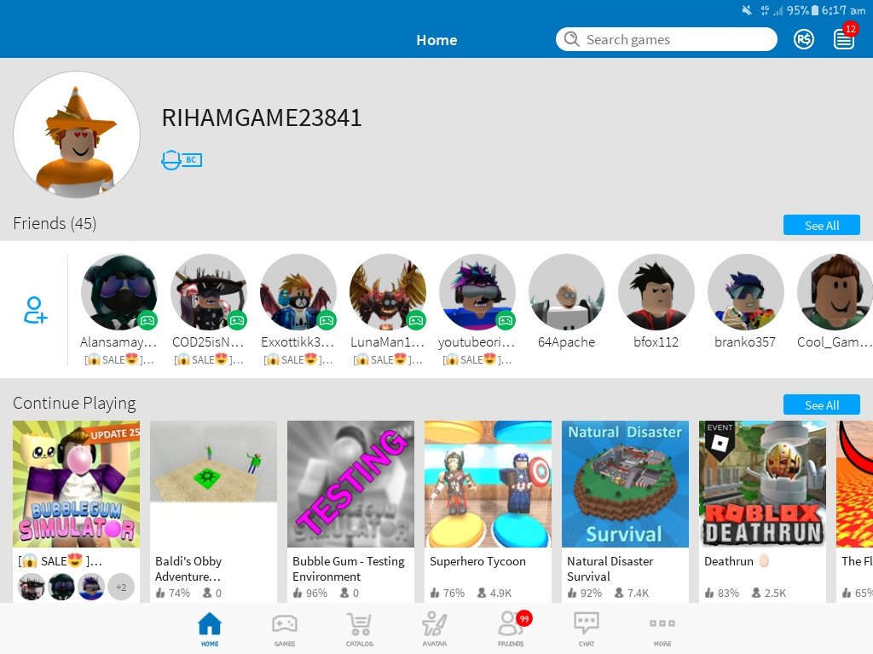Click the RIHAMGAME23841 username text

[x=262, y=118]
